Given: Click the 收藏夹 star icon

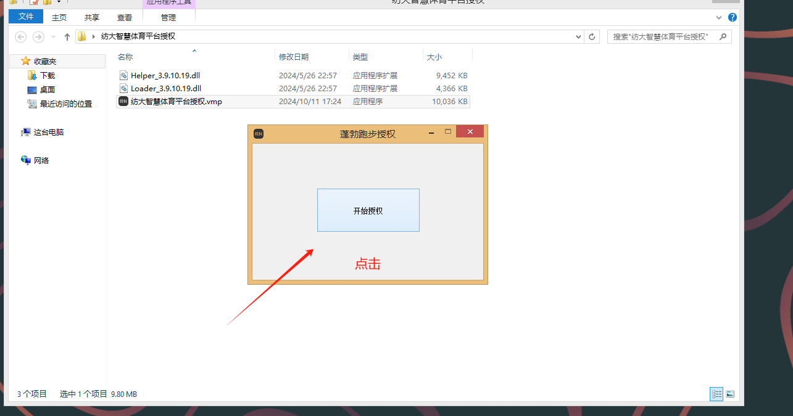Looking at the screenshot, I should (25, 61).
